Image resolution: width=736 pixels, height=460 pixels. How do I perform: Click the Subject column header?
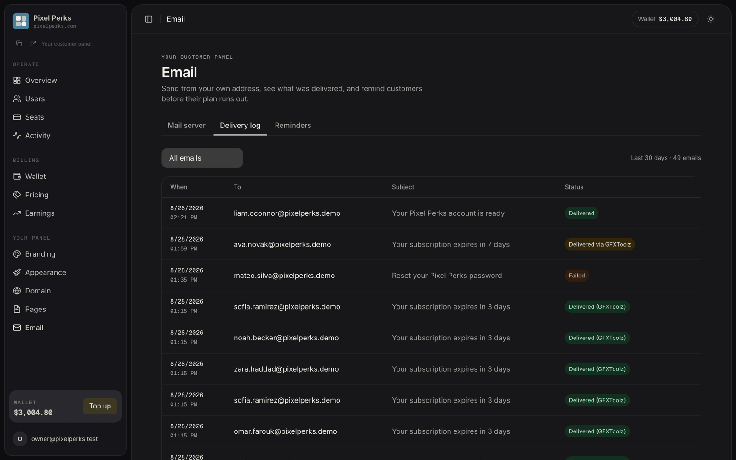(403, 187)
